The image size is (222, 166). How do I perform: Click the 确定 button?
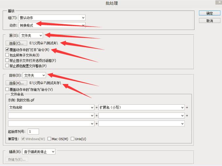coord(210,13)
